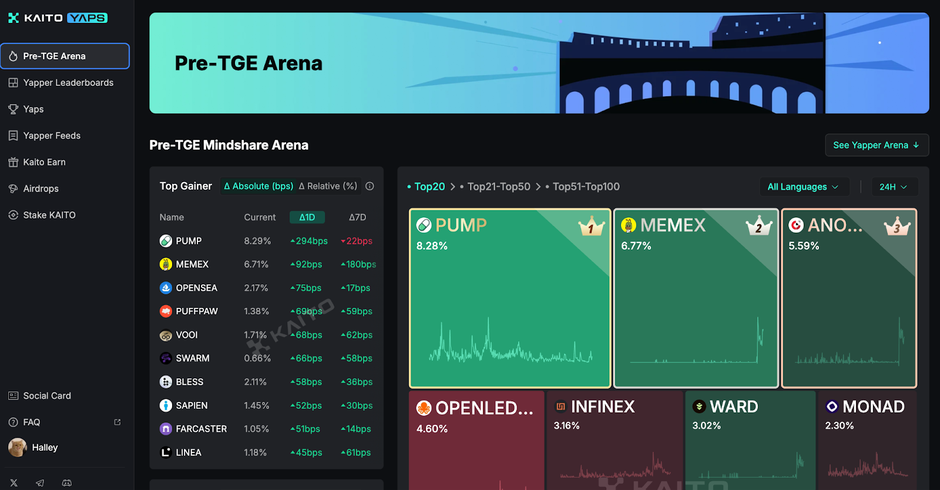Sort by the Δ7D column

click(x=357, y=217)
